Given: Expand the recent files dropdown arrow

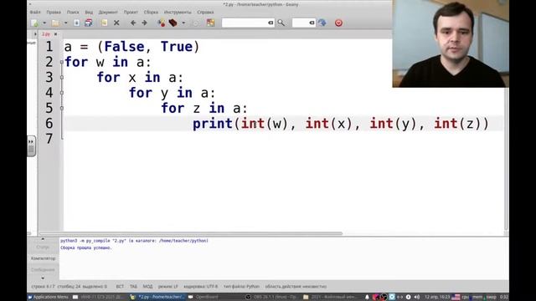Looking at the screenshot, I should click(65, 23).
